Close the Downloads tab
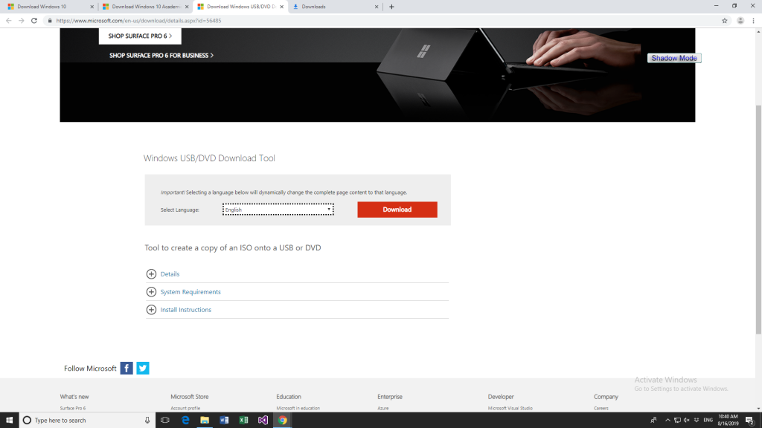Screen dimensions: 762x428 pyautogui.click(x=376, y=7)
